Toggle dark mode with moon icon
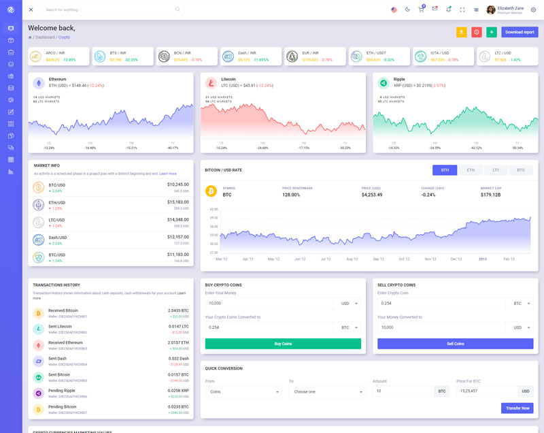This screenshot has width=544, height=433. click(407, 10)
